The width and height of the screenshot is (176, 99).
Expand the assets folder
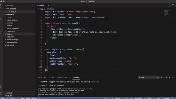[10, 26]
